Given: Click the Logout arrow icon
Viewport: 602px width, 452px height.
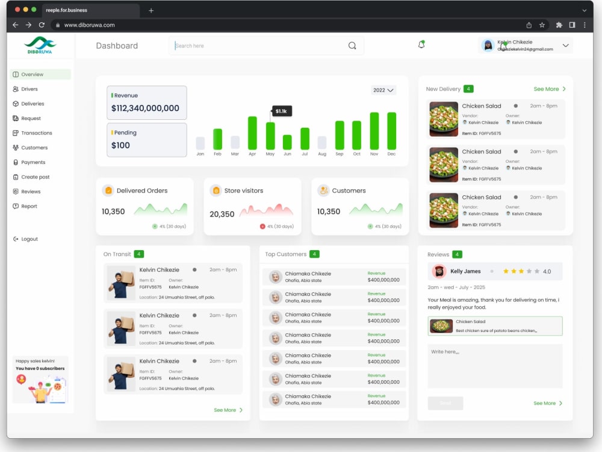Looking at the screenshot, I should coord(16,239).
